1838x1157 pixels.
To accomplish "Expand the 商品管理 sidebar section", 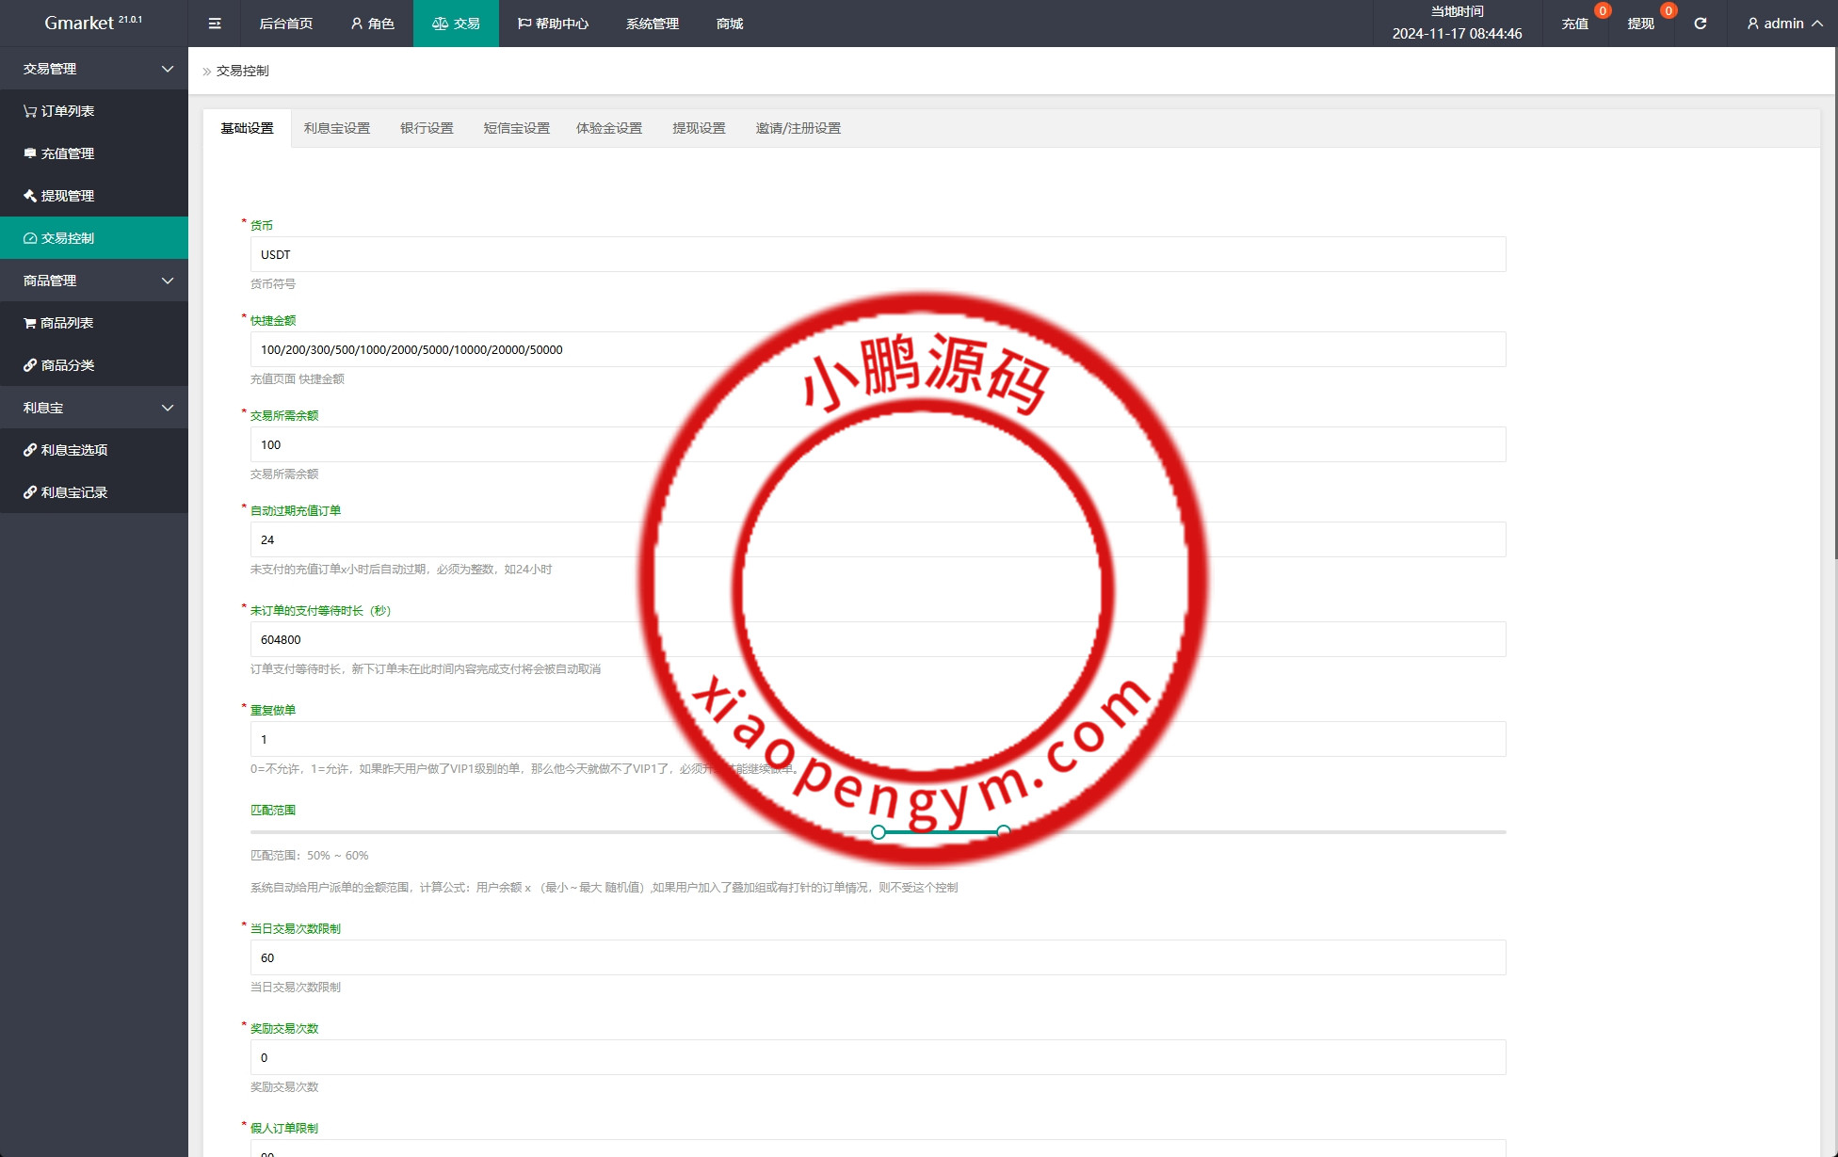I will pos(168,281).
